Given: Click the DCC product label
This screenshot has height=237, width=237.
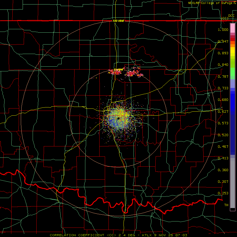Looking at the screenshot, I should [x=231, y=16].
